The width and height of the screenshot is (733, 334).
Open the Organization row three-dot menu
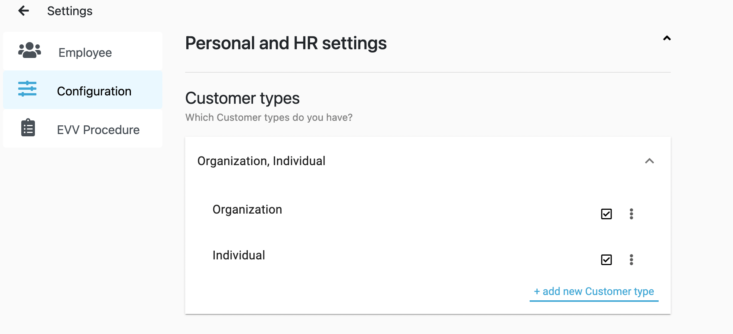coord(631,214)
